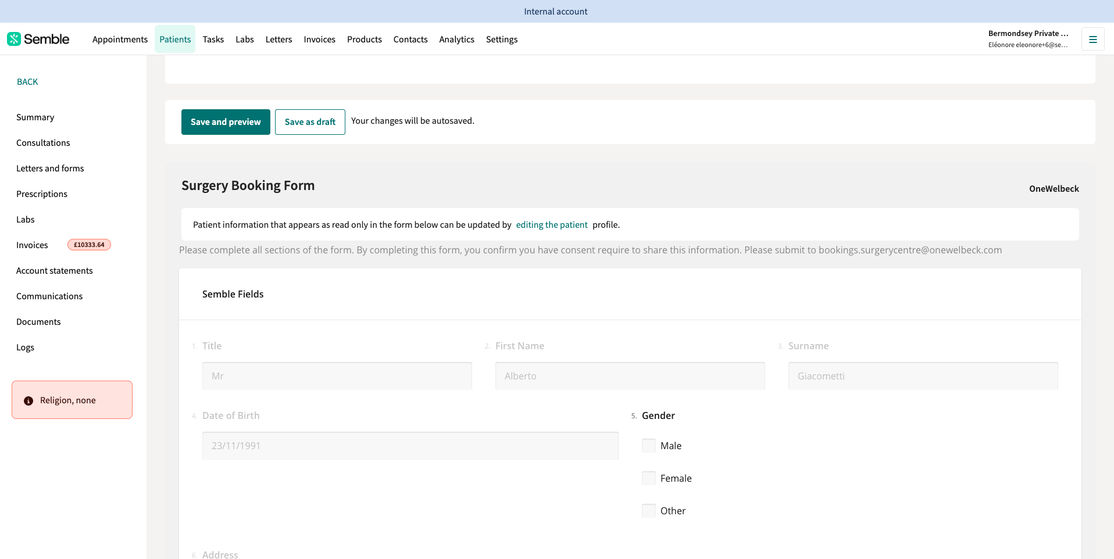Check the Male gender checkbox
Screen dimensions: 1114x559
648,446
